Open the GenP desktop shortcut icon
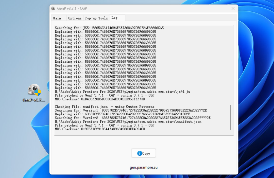Screen dimensions: 274x178 (34, 91)
